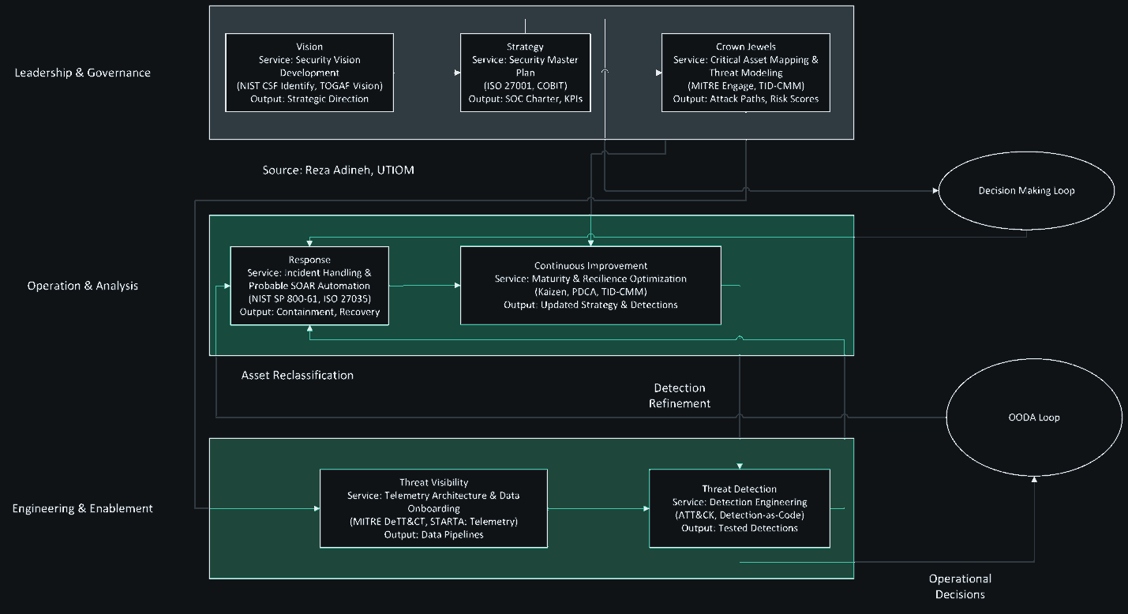The width and height of the screenshot is (1128, 614).
Task: Click the Continuous Improvement box
Action: [590, 286]
